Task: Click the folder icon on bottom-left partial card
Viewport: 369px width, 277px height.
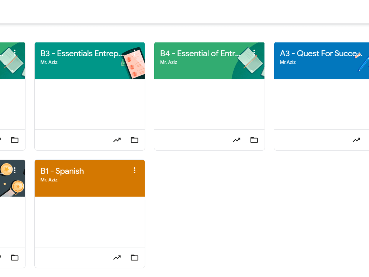Action: pos(14,257)
